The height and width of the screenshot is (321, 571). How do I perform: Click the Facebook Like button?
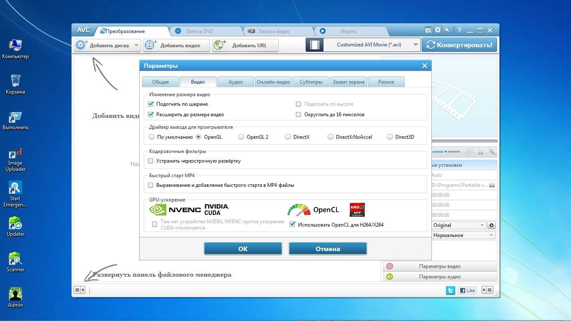[x=468, y=290]
